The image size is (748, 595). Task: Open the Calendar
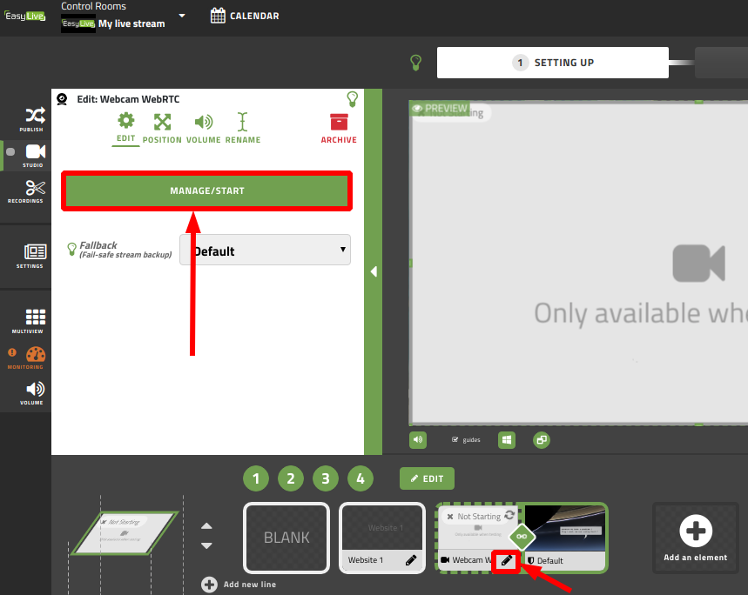(x=245, y=16)
